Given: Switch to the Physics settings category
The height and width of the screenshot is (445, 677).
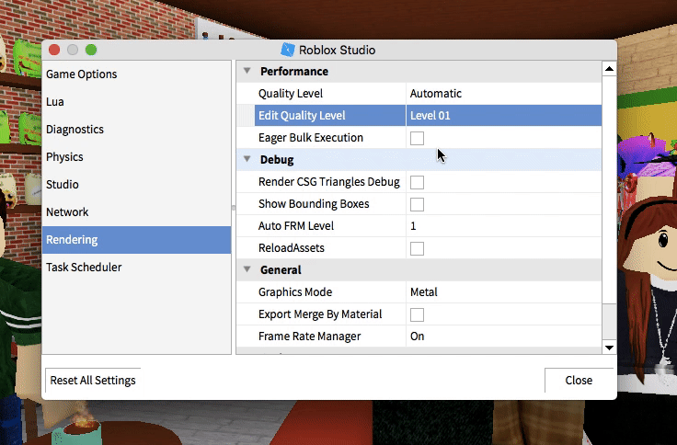Looking at the screenshot, I should click(65, 157).
